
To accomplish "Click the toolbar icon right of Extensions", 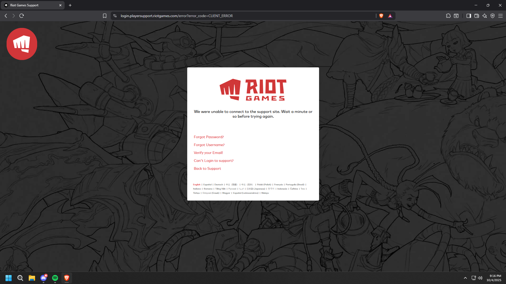I will pos(456,16).
